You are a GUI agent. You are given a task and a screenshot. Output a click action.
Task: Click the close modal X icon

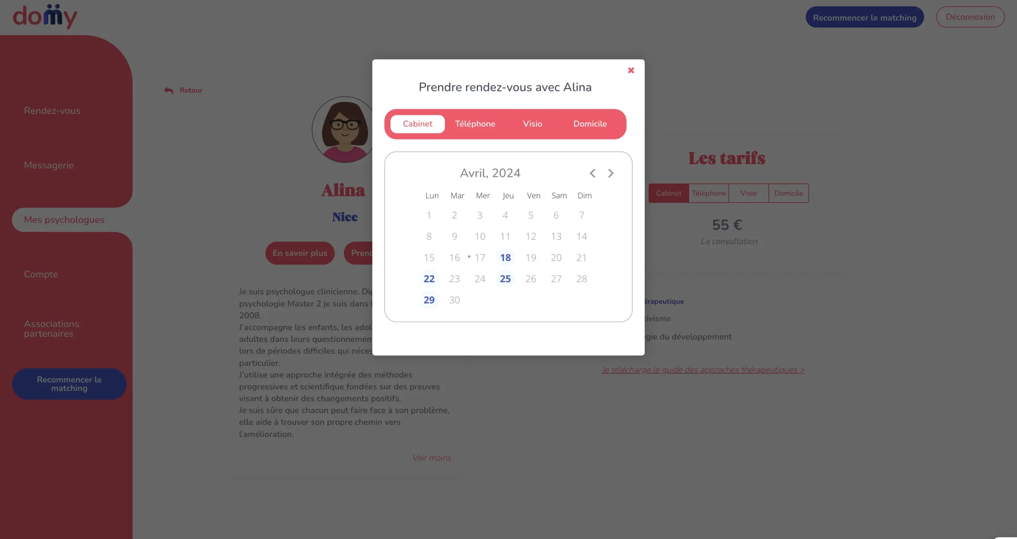(x=631, y=70)
